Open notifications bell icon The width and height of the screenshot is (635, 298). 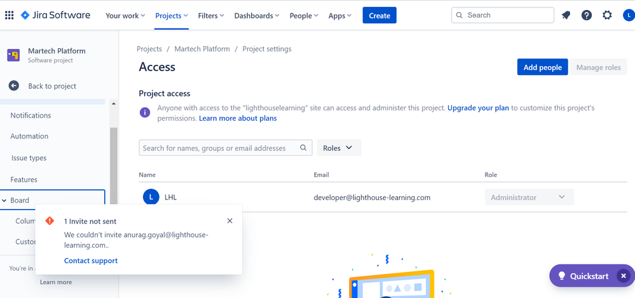[x=566, y=15]
